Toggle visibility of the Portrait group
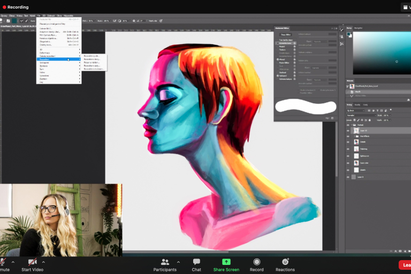The width and height of the screenshot is (411, 274). tap(348, 125)
